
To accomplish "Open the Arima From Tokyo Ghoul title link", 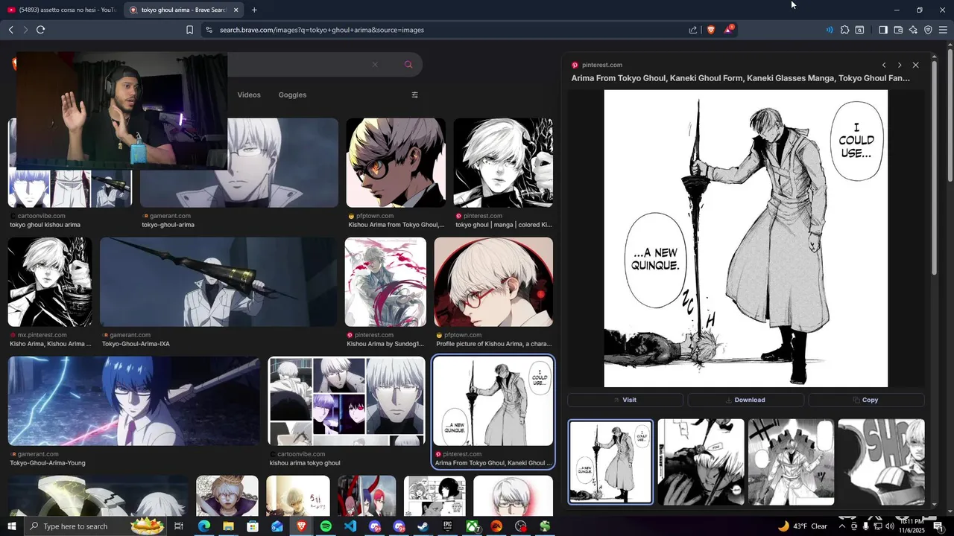I will pos(740,77).
